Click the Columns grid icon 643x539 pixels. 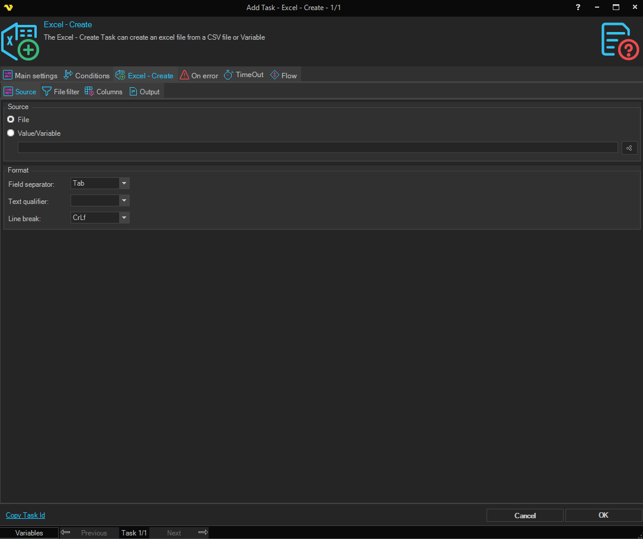89,92
